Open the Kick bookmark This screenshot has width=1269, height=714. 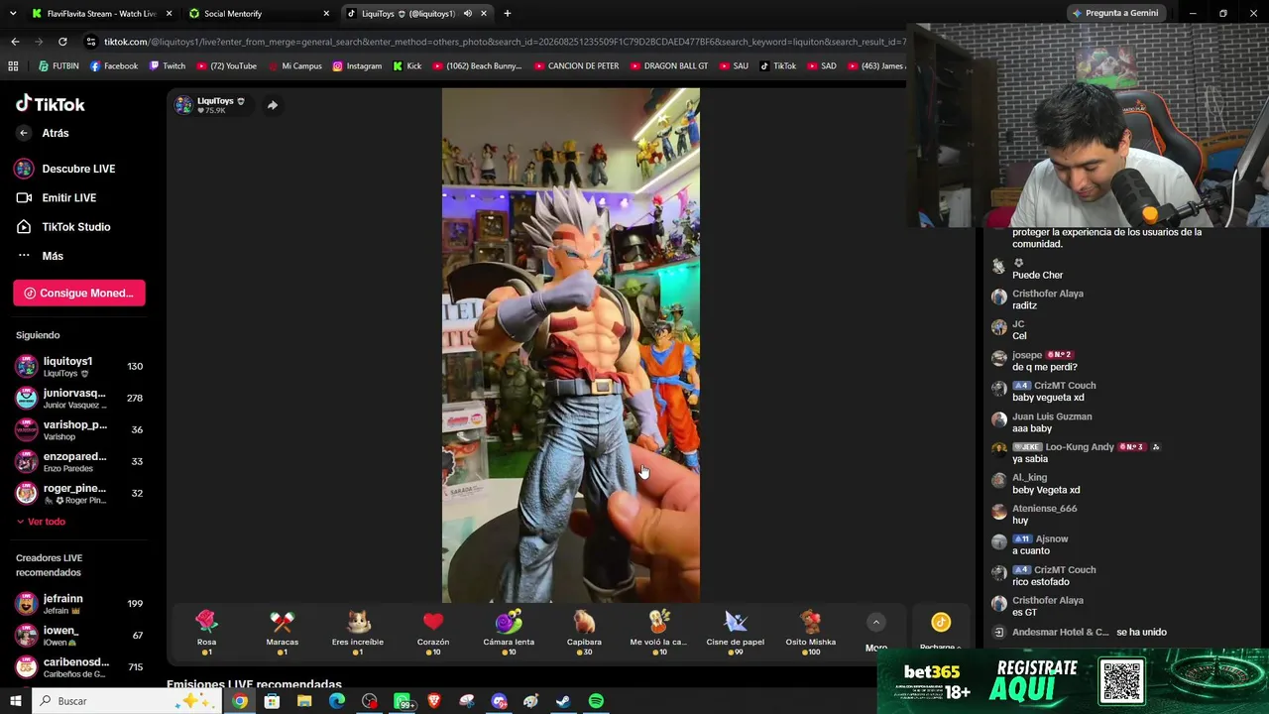tap(407, 66)
